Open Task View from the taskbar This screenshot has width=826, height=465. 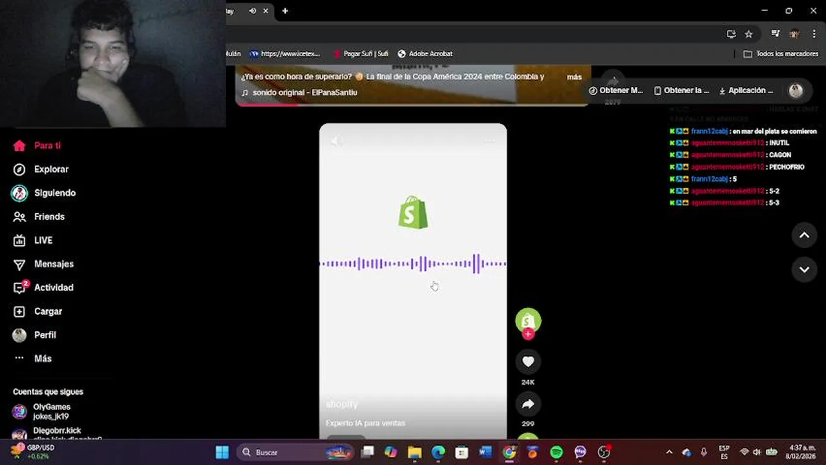click(367, 452)
